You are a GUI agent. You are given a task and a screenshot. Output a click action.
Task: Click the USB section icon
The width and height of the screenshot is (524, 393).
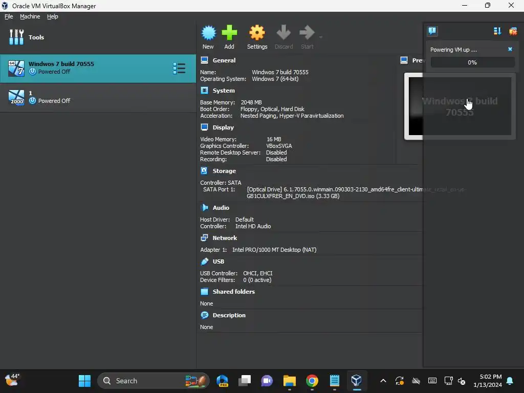pos(205,261)
